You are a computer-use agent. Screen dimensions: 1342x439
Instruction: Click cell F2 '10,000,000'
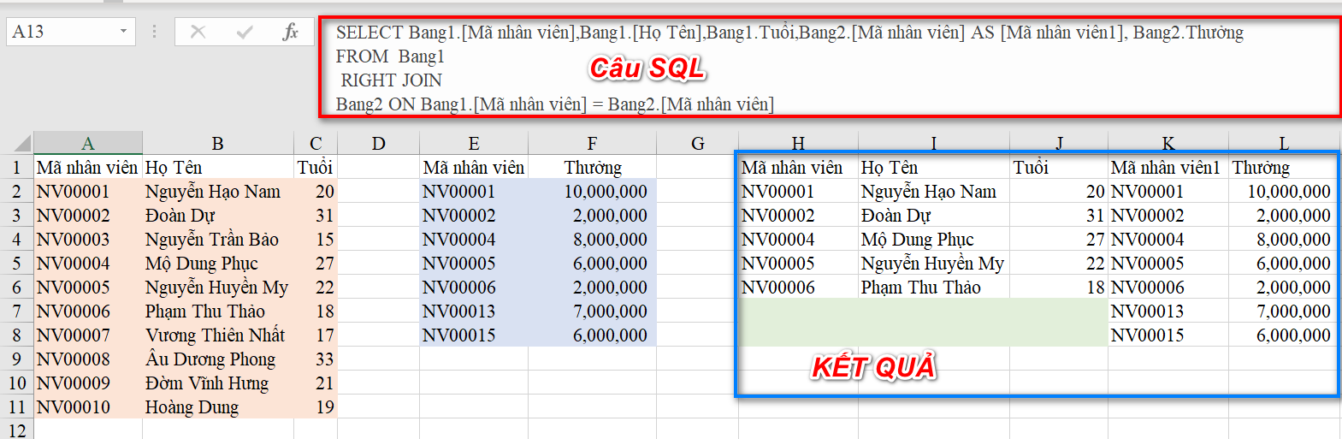(x=592, y=191)
